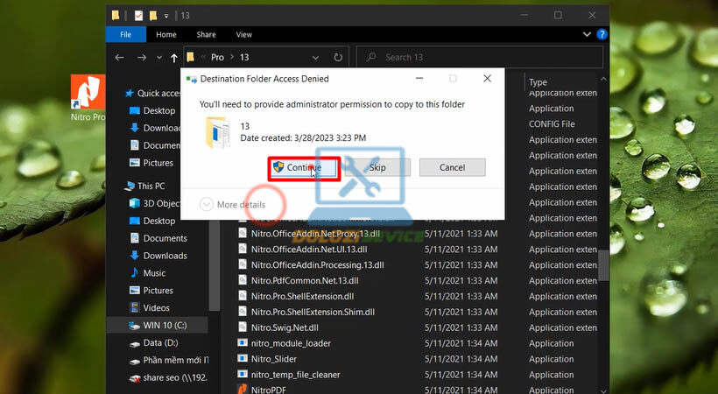Click Skip in the access denied dialog
This screenshot has width=718, height=394.
377,168
